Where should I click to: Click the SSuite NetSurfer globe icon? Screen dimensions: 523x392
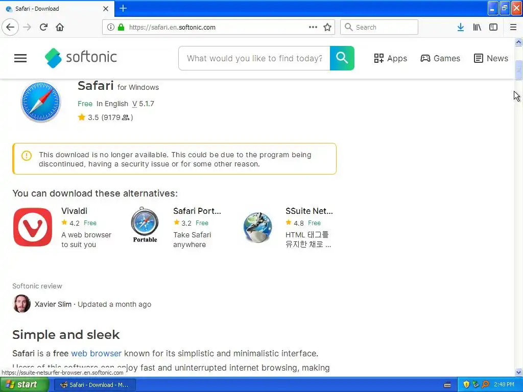coord(257,227)
